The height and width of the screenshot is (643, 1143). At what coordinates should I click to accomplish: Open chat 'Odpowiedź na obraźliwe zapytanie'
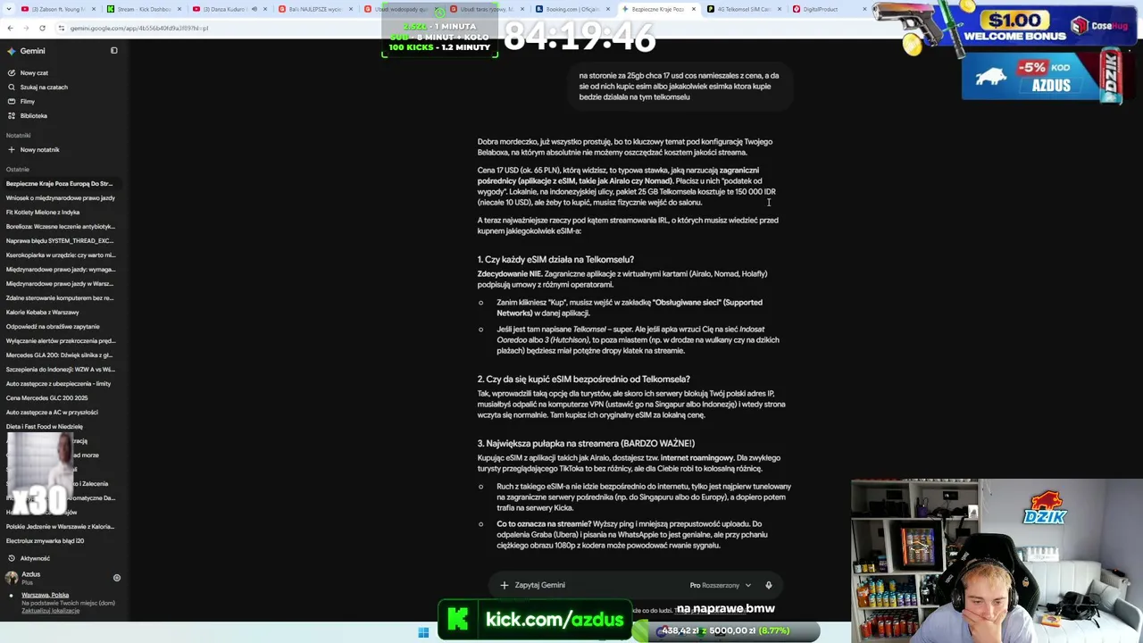pyautogui.click(x=53, y=327)
